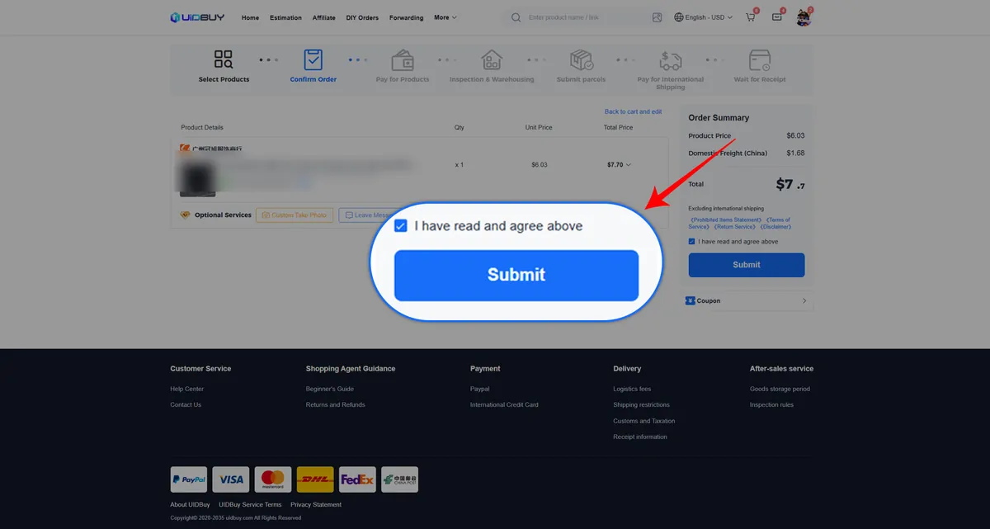Open the shopping cart icon

(751, 17)
